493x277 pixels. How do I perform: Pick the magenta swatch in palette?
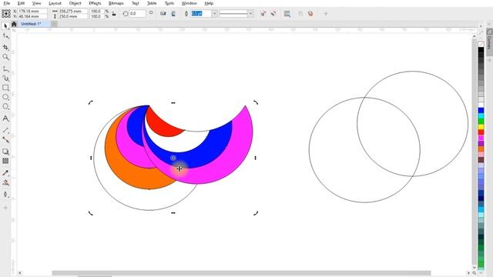click(x=481, y=138)
